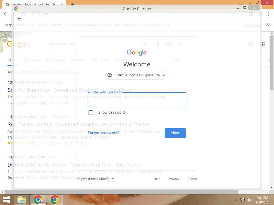The width and height of the screenshot is (274, 205).
Task: Open the NaijaTunez DOWNLOAD MP3 result
Action: (74, 165)
